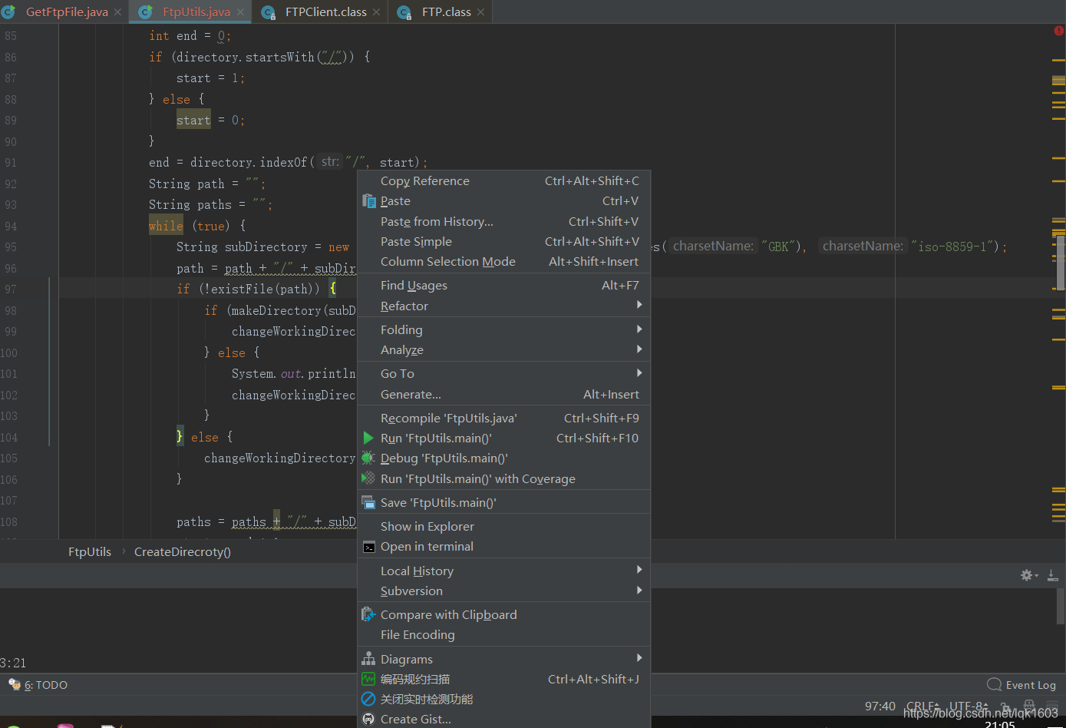Open the CRLF line separator dropdown
This screenshot has width=1066, height=728.
(x=920, y=706)
